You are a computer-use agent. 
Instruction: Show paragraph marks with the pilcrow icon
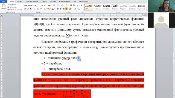[81, 5]
